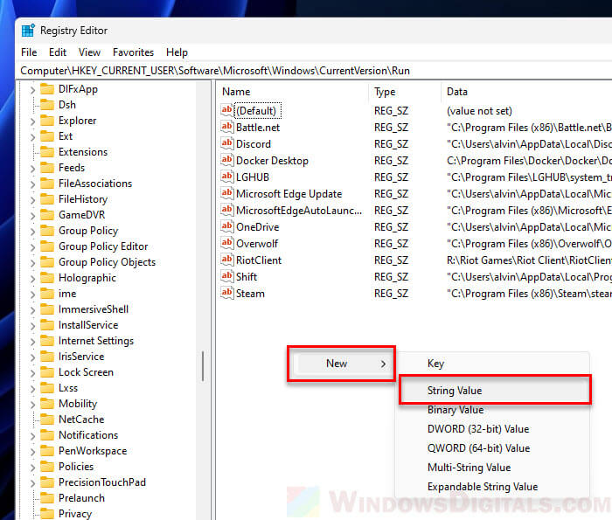
Task: Expand the Mobility tree node
Action: point(33,405)
